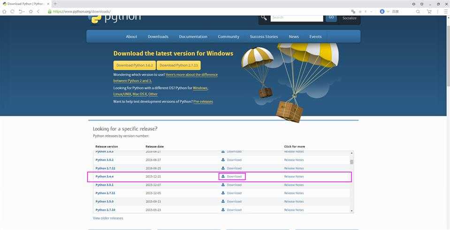The image size is (450, 230).
Task: Click the release list scrollbar thumb
Action: 352,162
